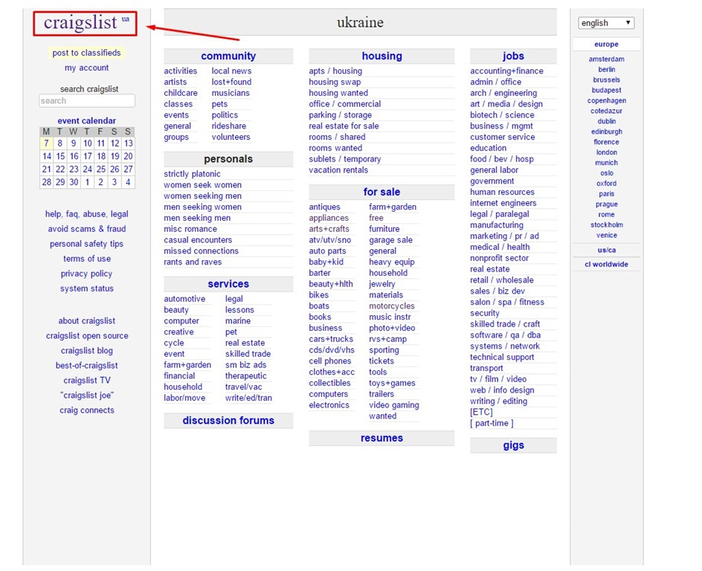702x571 pixels.
Task: Go to london craigslist
Action: point(606,152)
